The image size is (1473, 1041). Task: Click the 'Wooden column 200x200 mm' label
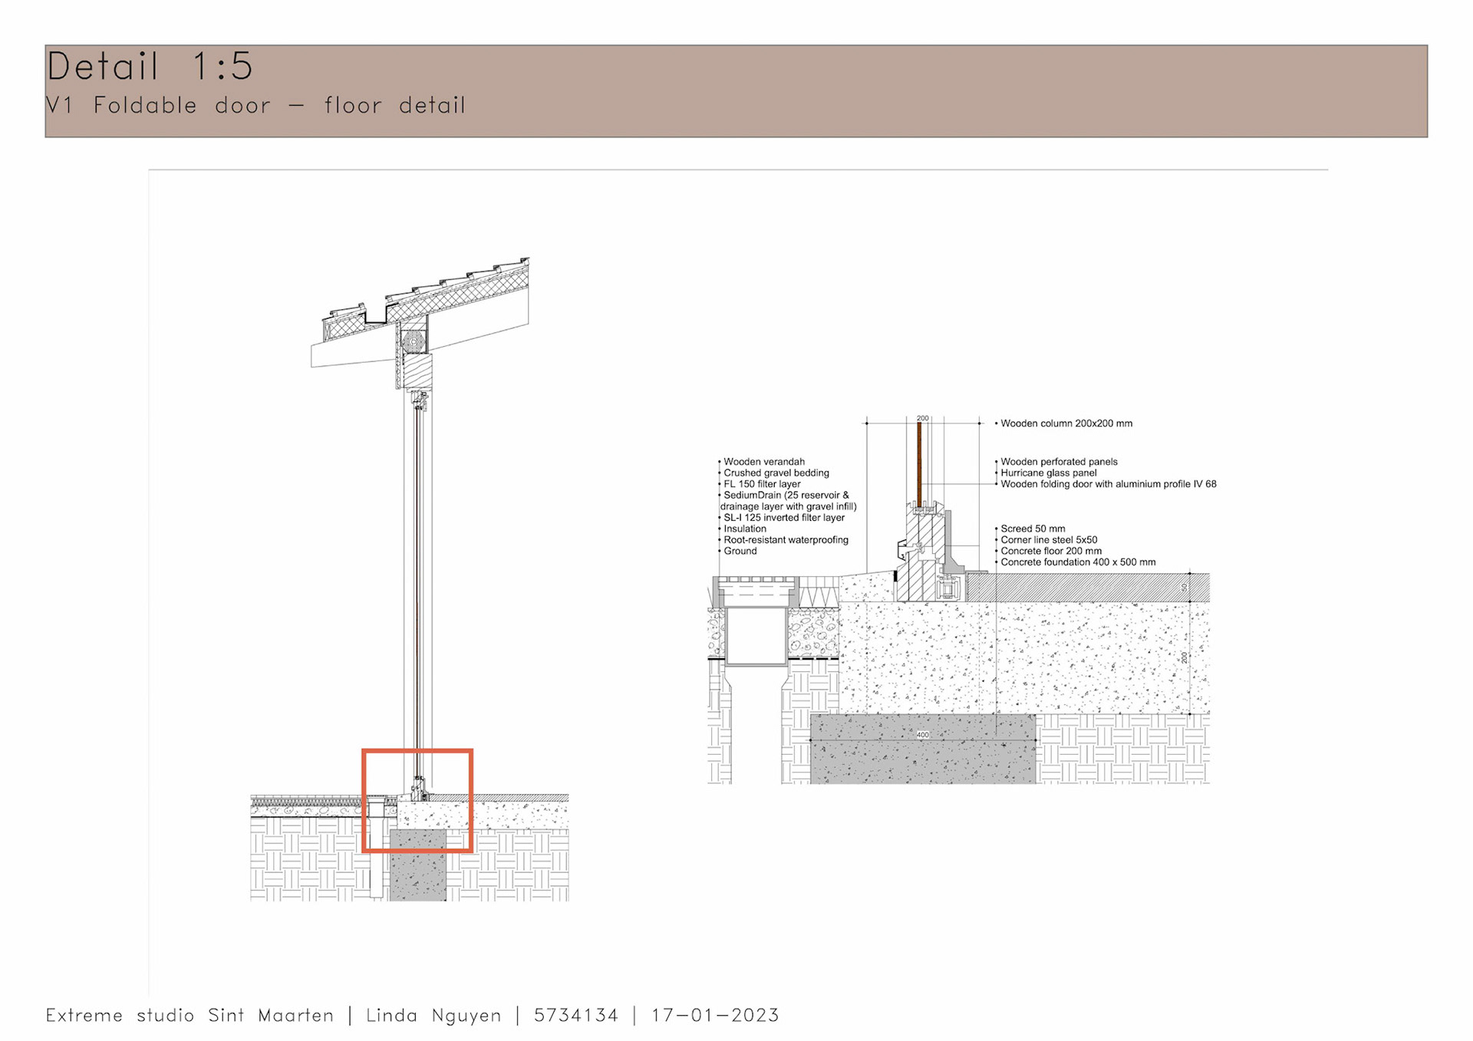click(x=1066, y=423)
